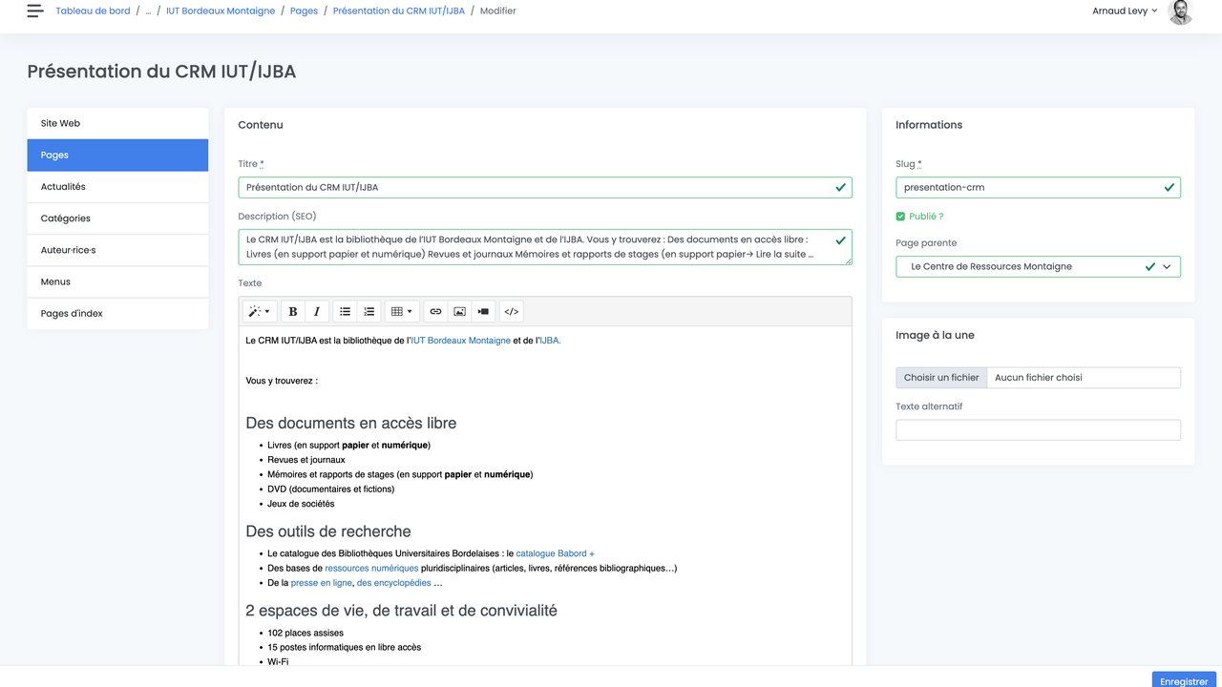Image resolution: width=1222 pixels, height=687 pixels.
Task: Insert a numbered list
Action: pyautogui.click(x=369, y=311)
